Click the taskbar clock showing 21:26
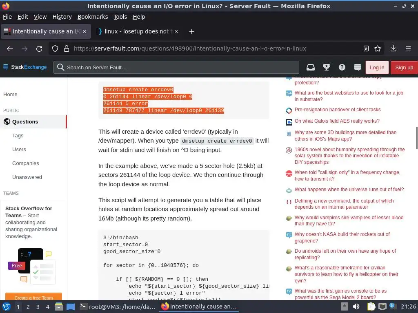418x313 pixels. tap(408, 306)
